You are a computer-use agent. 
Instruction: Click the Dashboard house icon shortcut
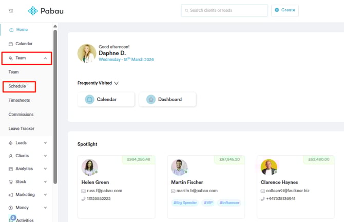pyautogui.click(x=151, y=99)
